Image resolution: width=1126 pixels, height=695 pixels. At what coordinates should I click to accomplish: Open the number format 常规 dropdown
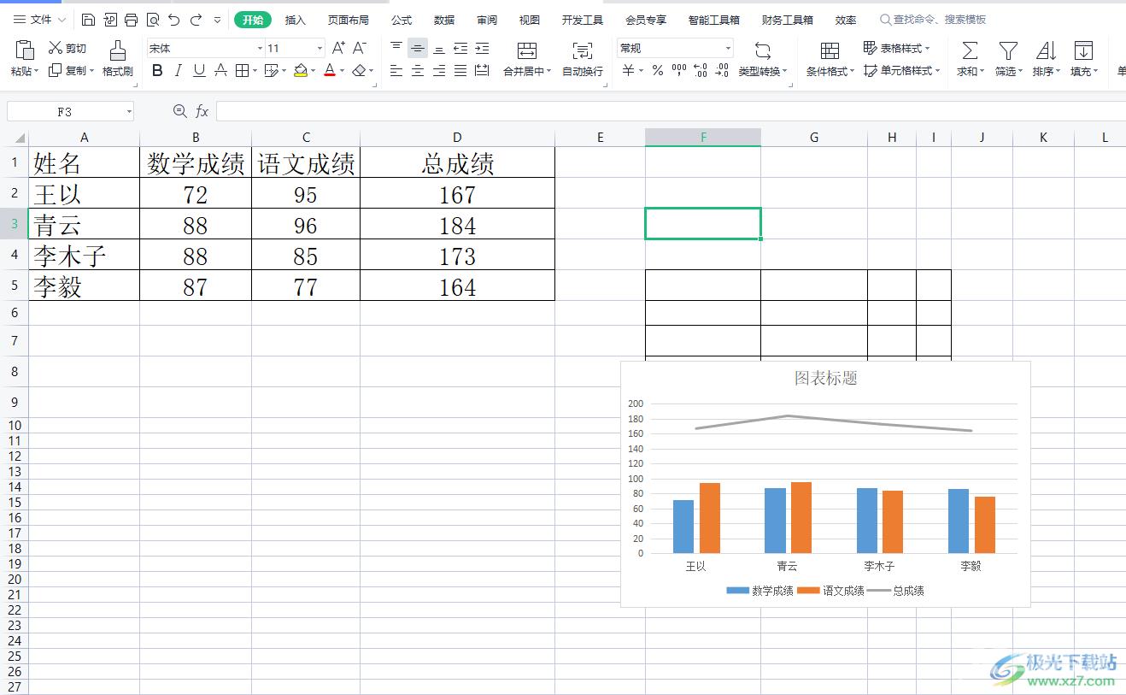coord(728,49)
